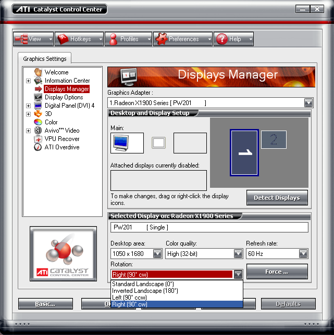Click the Color wheel icon
The height and width of the screenshot is (335, 334).
coord(38,122)
